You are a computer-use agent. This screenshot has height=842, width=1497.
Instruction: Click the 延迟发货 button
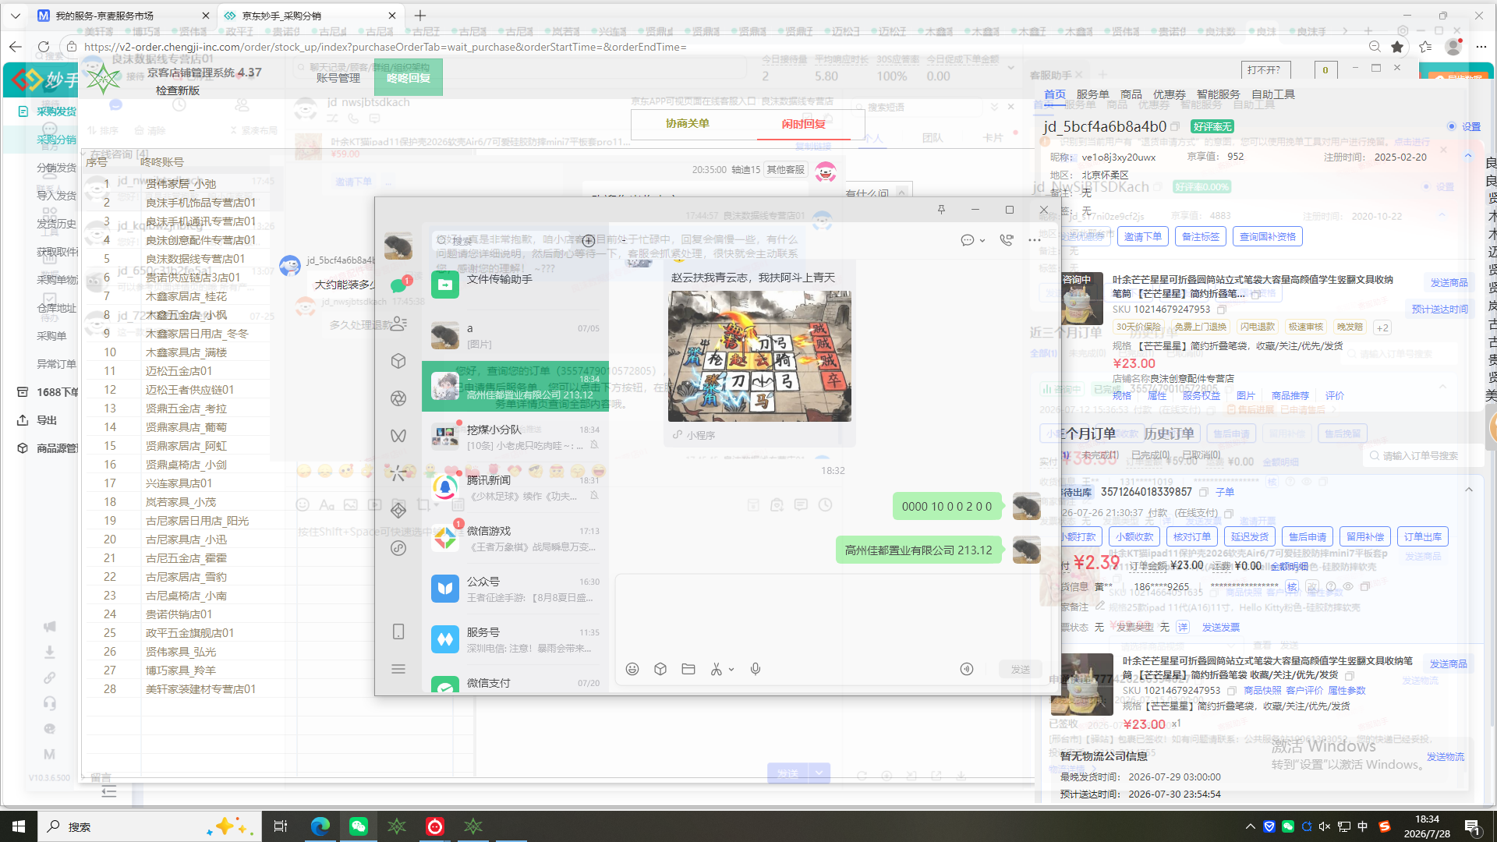(1250, 536)
